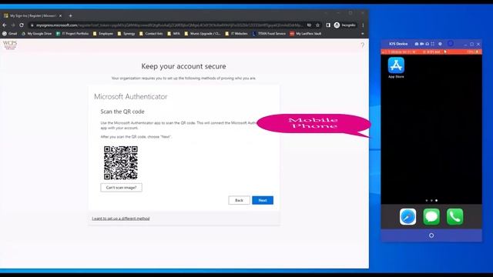
Task: Open the My Google Drive bookmark
Action: pos(36,34)
